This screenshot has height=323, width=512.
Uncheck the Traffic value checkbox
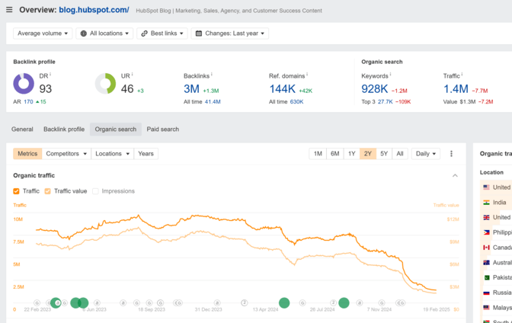(x=48, y=191)
